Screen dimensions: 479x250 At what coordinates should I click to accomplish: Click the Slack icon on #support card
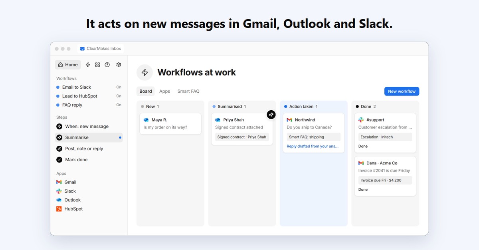(361, 120)
